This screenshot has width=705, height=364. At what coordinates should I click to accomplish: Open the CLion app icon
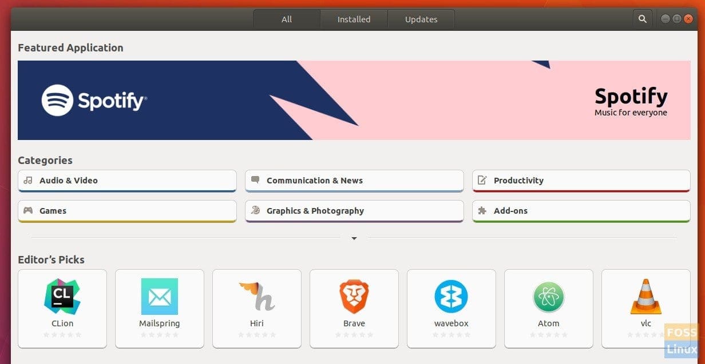click(62, 297)
